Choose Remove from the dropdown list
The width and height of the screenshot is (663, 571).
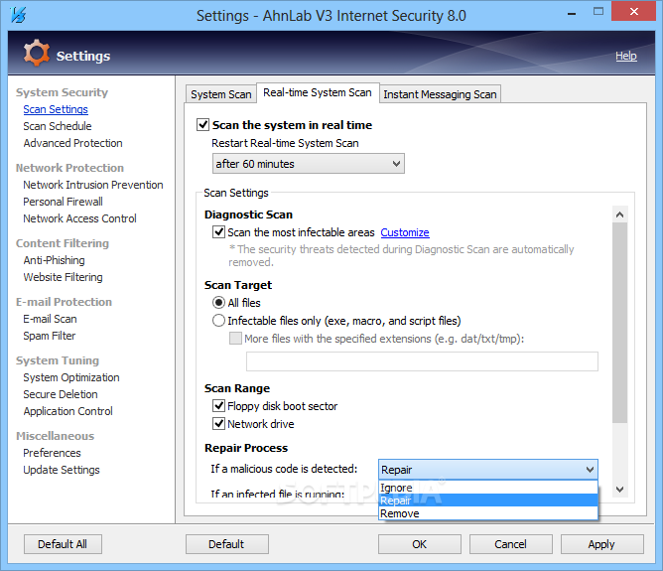488,513
